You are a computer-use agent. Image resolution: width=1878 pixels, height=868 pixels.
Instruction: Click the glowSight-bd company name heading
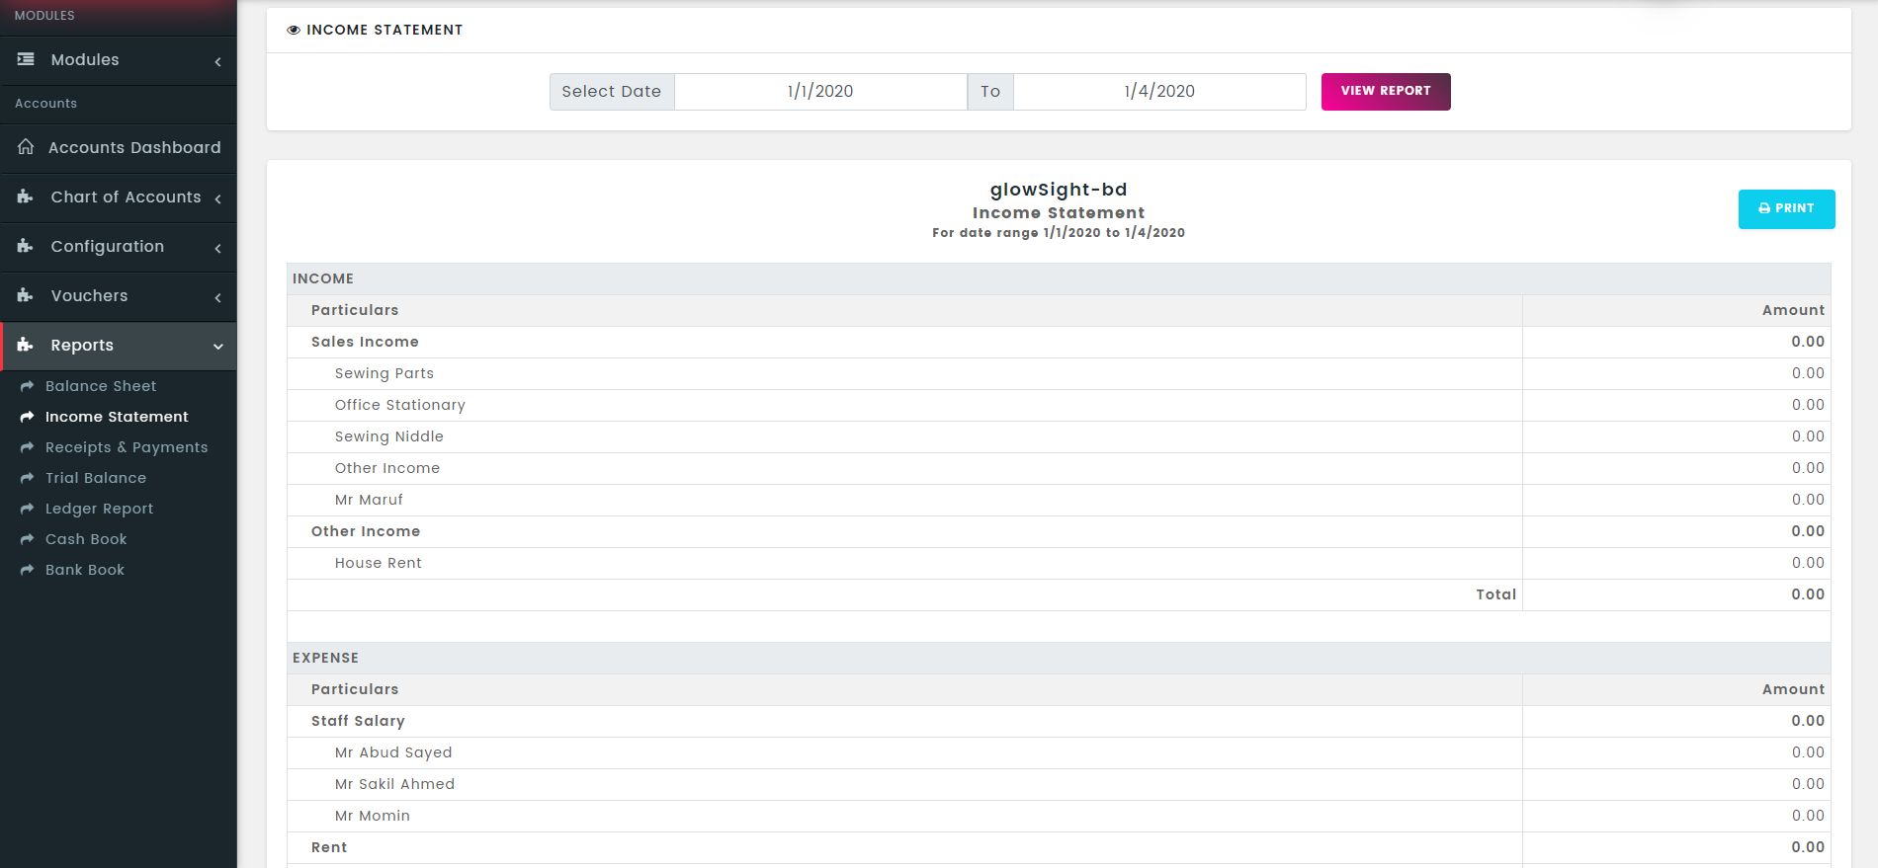[x=1059, y=190]
